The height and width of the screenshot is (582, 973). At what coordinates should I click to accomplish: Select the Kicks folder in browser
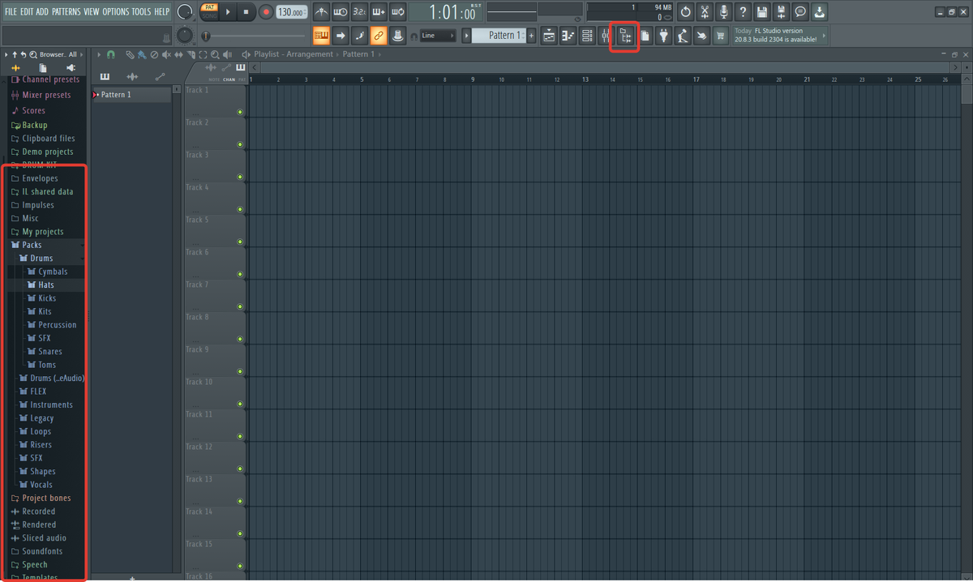click(47, 298)
